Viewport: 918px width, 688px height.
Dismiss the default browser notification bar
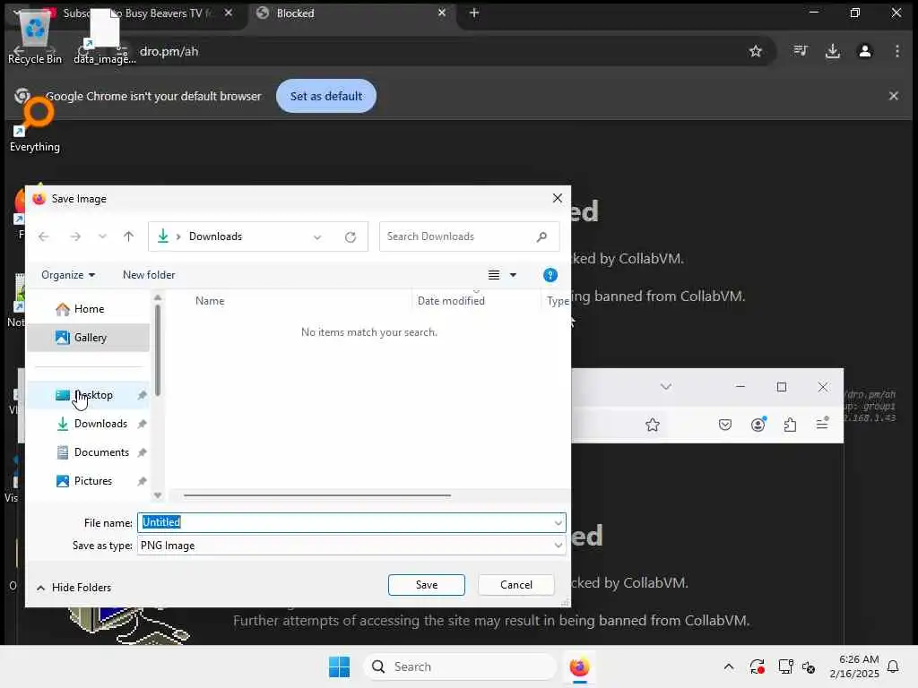coord(894,96)
